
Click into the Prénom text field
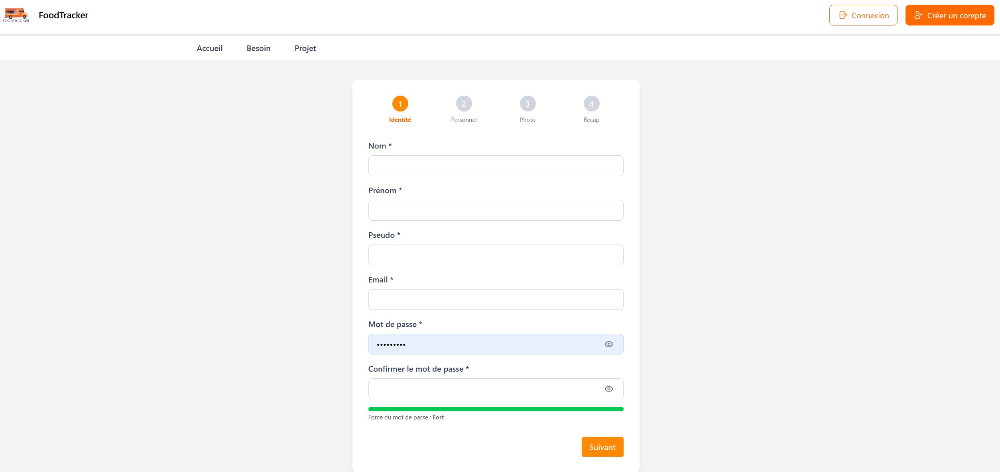(x=496, y=210)
